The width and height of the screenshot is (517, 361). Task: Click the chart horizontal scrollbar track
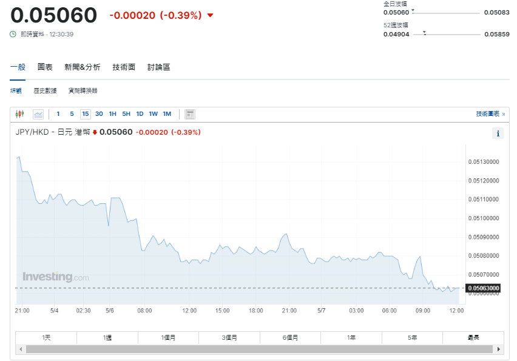click(259, 349)
